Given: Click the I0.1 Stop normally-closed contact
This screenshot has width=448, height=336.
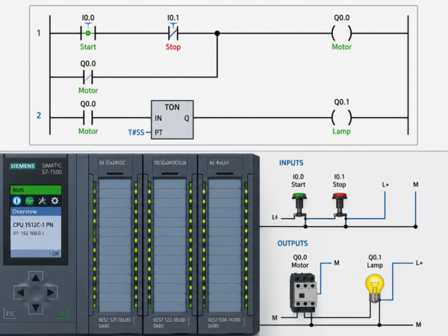Looking at the screenshot, I should pyautogui.click(x=173, y=33).
